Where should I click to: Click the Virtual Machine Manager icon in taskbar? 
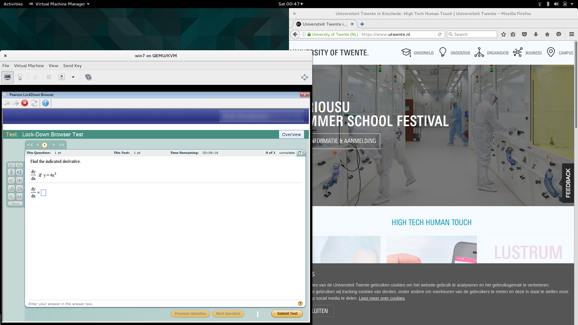click(31, 4)
